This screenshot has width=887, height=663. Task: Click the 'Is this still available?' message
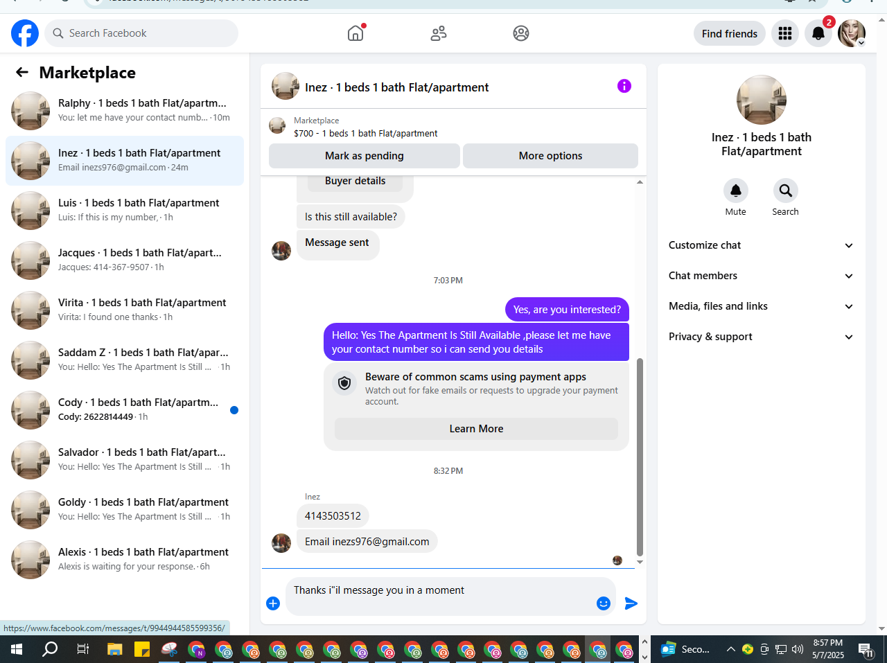pyautogui.click(x=351, y=217)
